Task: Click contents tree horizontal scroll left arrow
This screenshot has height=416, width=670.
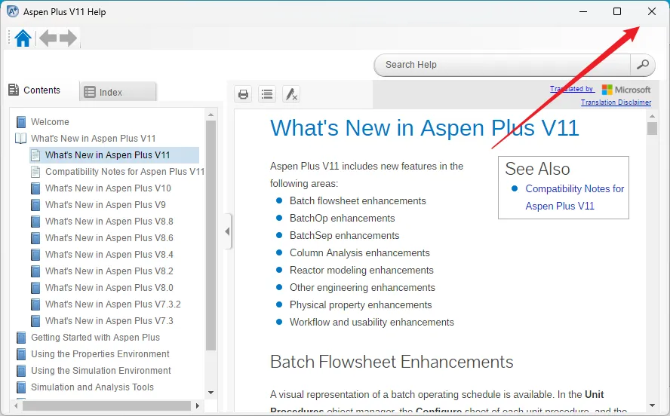Action: coord(17,405)
